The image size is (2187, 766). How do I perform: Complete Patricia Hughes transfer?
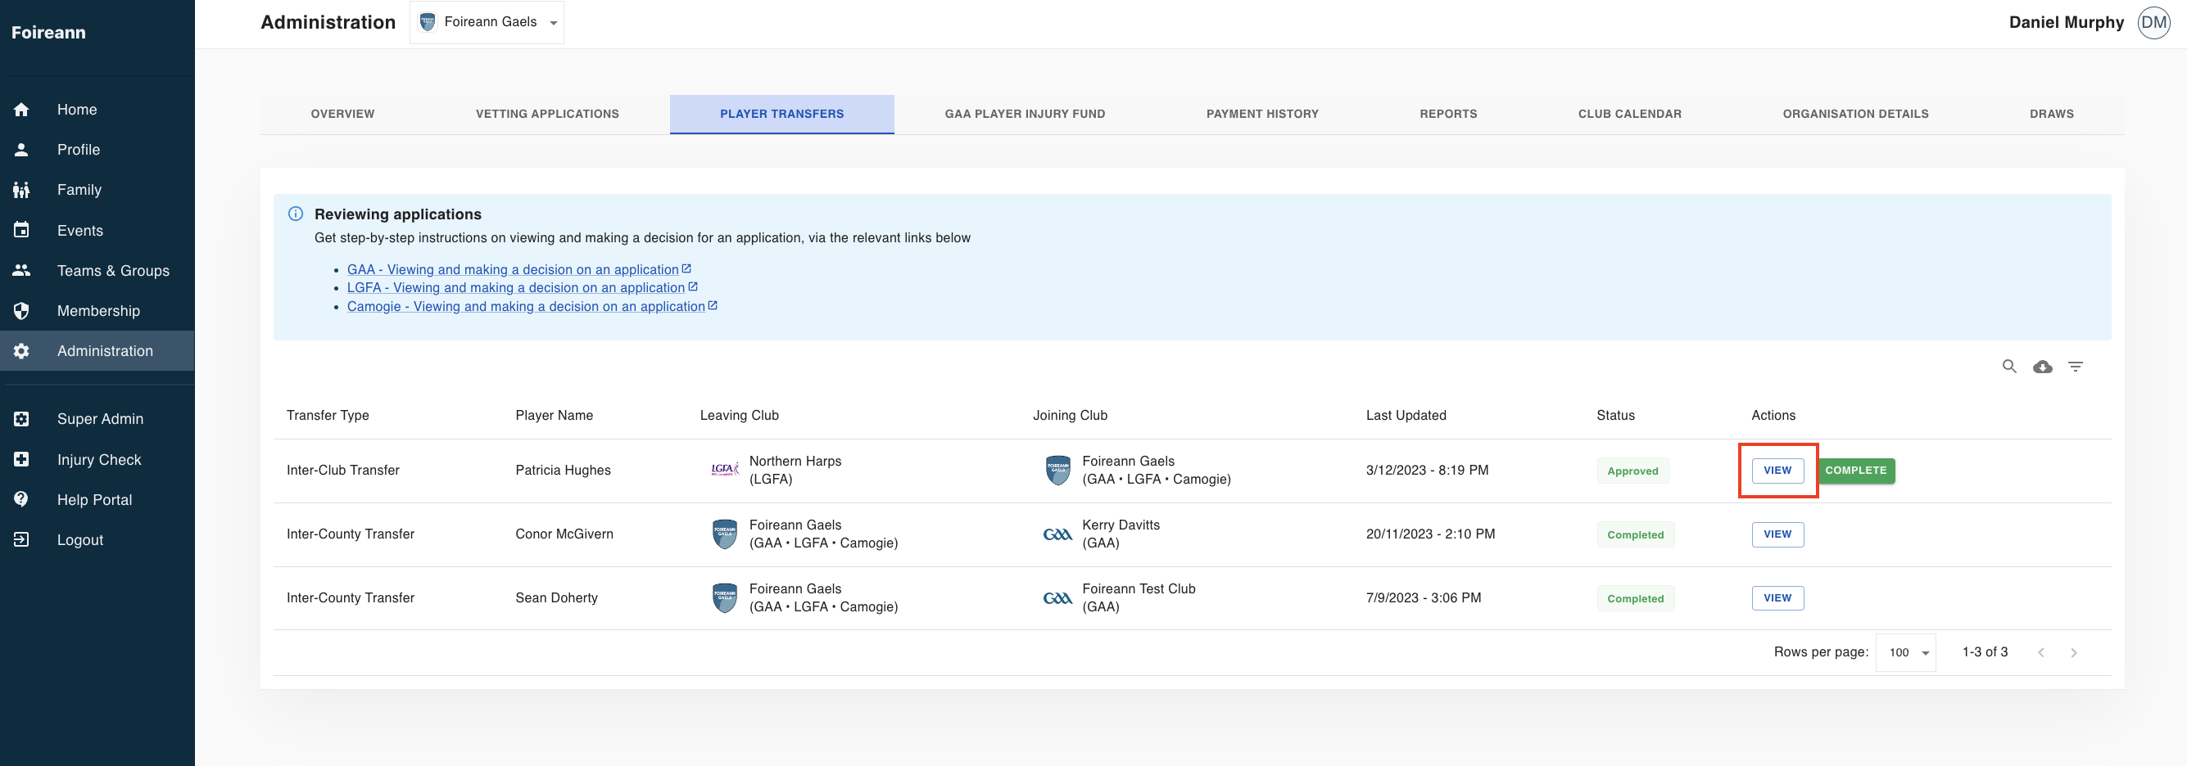point(1856,470)
